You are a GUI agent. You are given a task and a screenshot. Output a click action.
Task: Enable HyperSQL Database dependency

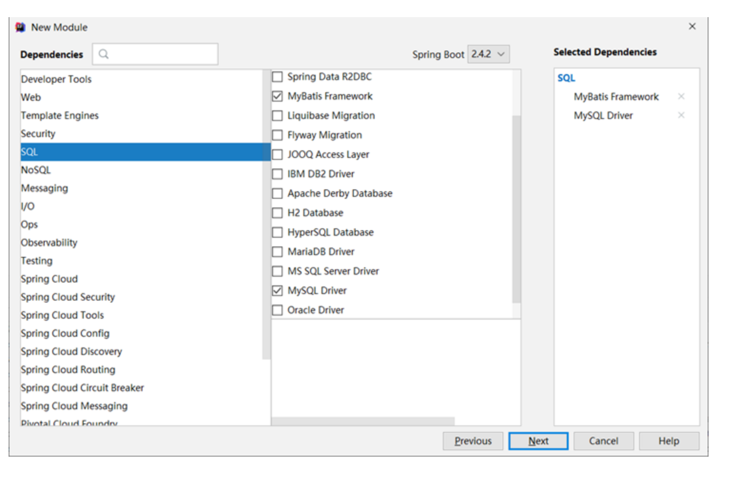coord(277,233)
